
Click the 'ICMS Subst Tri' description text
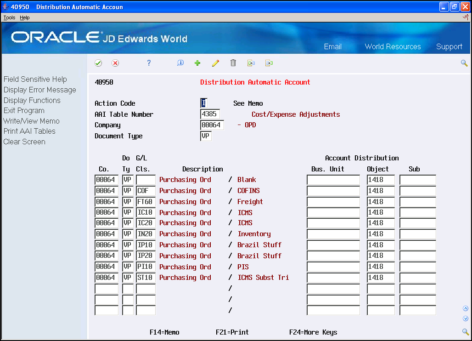tap(263, 278)
